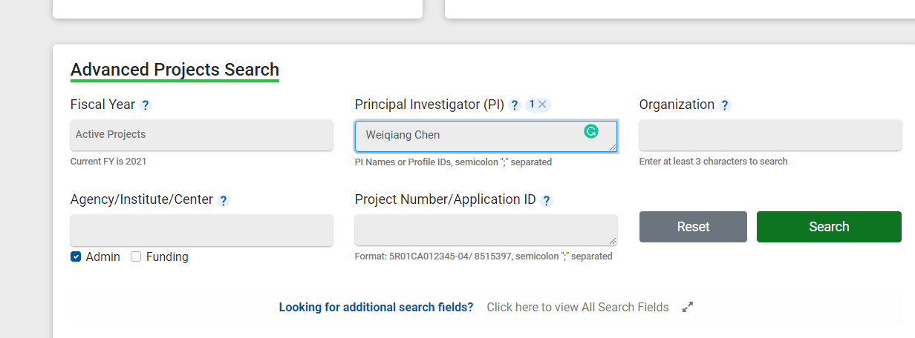Click the Fiscal Year help question mark
Screen dimensions: 915x338
(146, 105)
